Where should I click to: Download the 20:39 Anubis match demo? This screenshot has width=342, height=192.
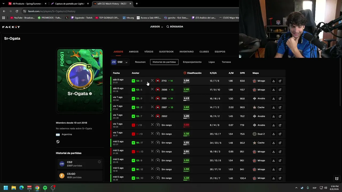coord(273,116)
